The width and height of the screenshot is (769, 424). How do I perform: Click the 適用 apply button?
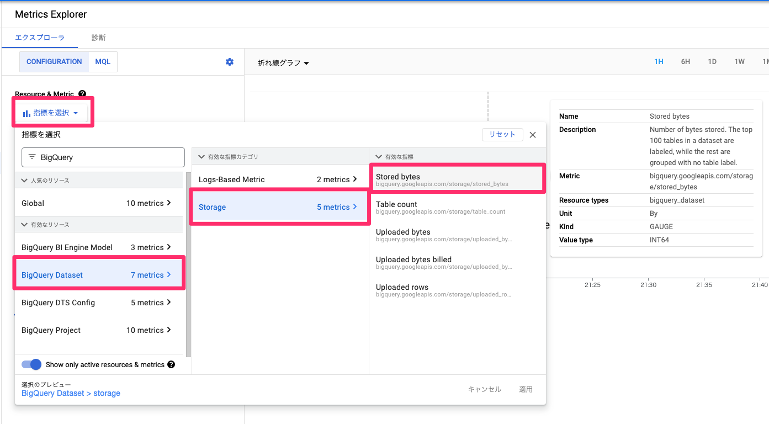[526, 389]
